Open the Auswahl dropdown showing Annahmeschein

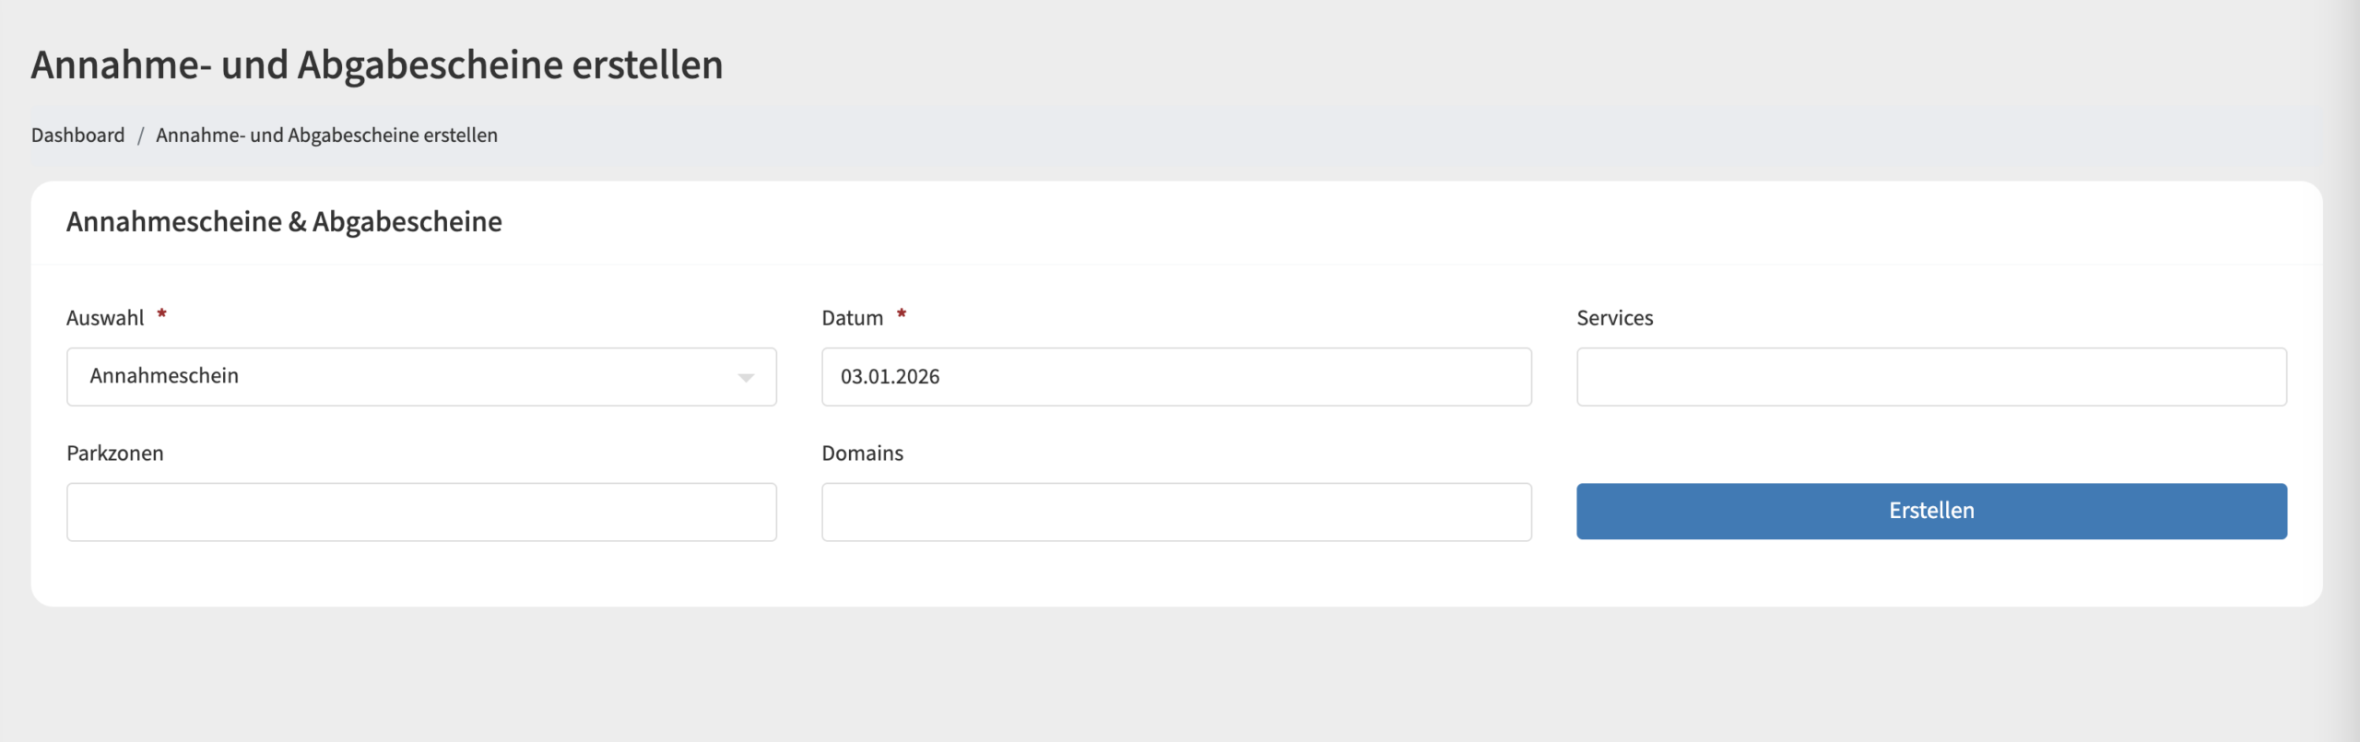pyautogui.click(x=406, y=376)
